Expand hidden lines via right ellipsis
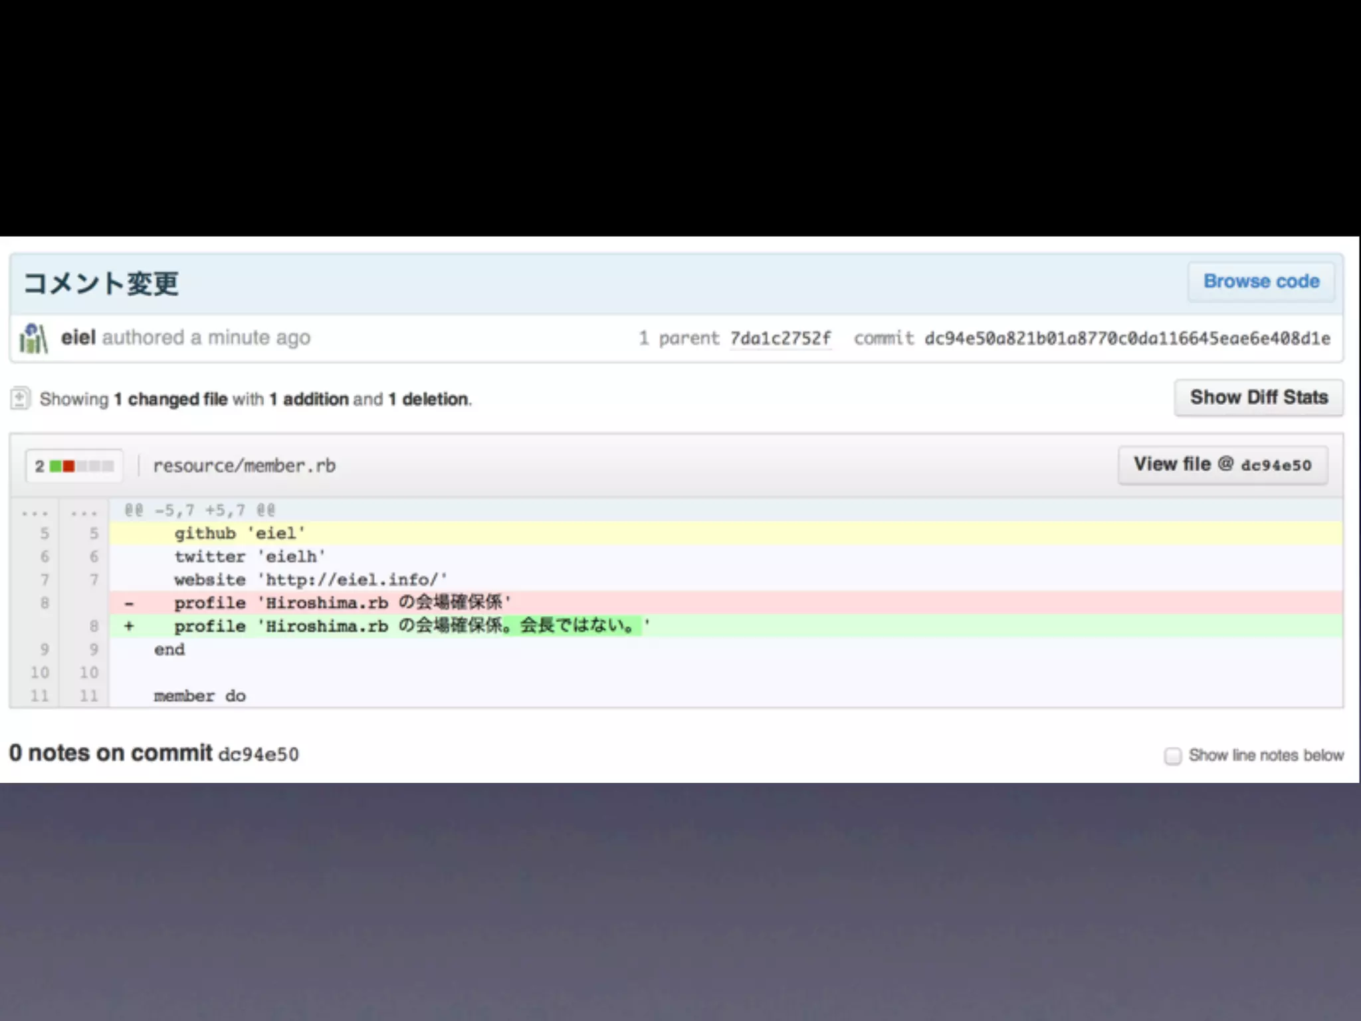 84,512
